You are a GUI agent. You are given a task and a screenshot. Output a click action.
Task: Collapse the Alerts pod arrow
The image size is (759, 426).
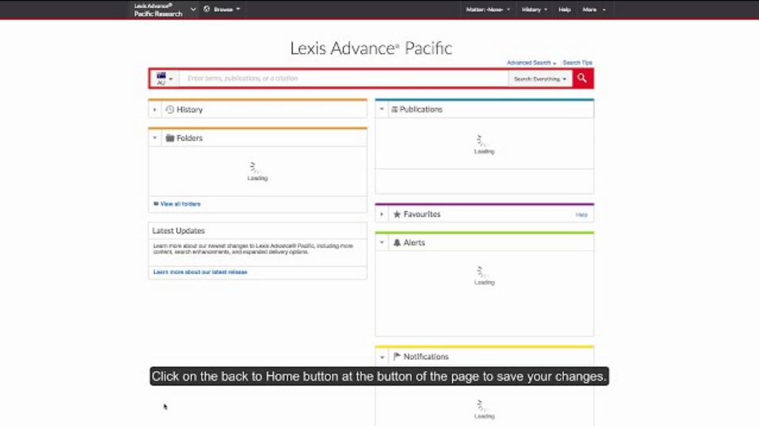click(x=381, y=243)
